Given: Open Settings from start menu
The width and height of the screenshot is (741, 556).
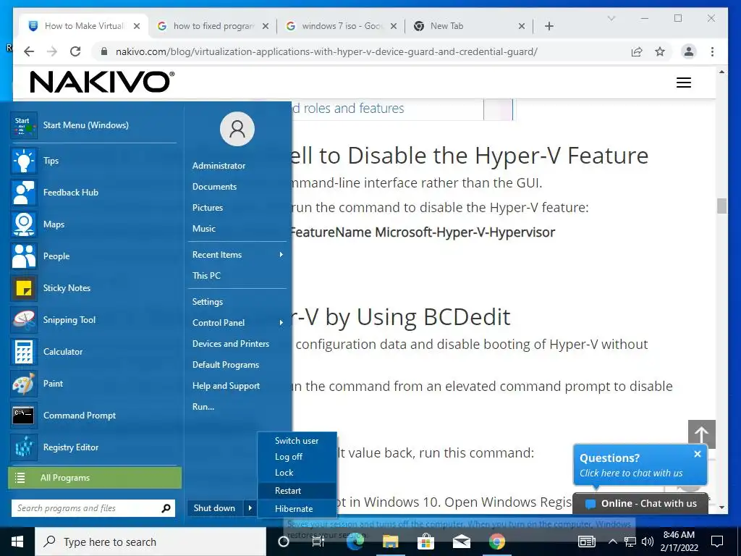Looking at the screenshot, I should tap(208, 302).
